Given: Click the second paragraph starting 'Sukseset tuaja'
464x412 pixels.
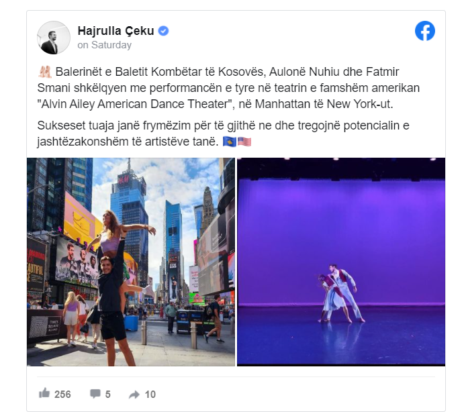Looking at the screenshot, I should coord(223,134).
